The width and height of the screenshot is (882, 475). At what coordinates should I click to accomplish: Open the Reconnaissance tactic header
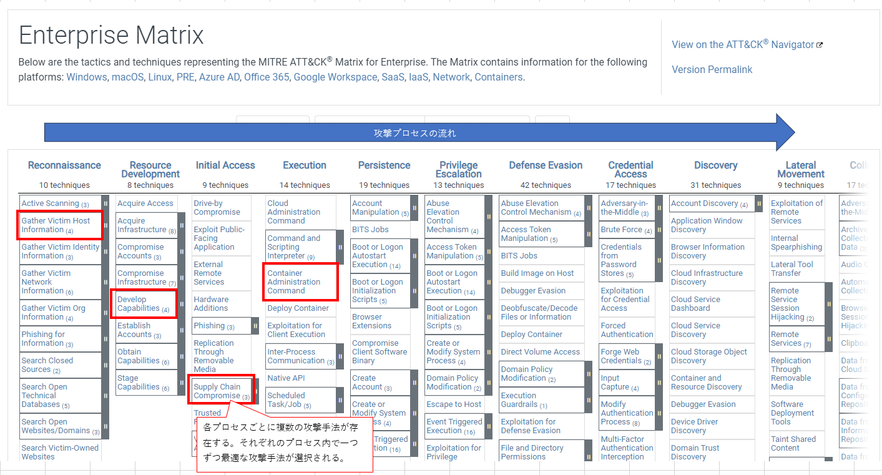64,165
